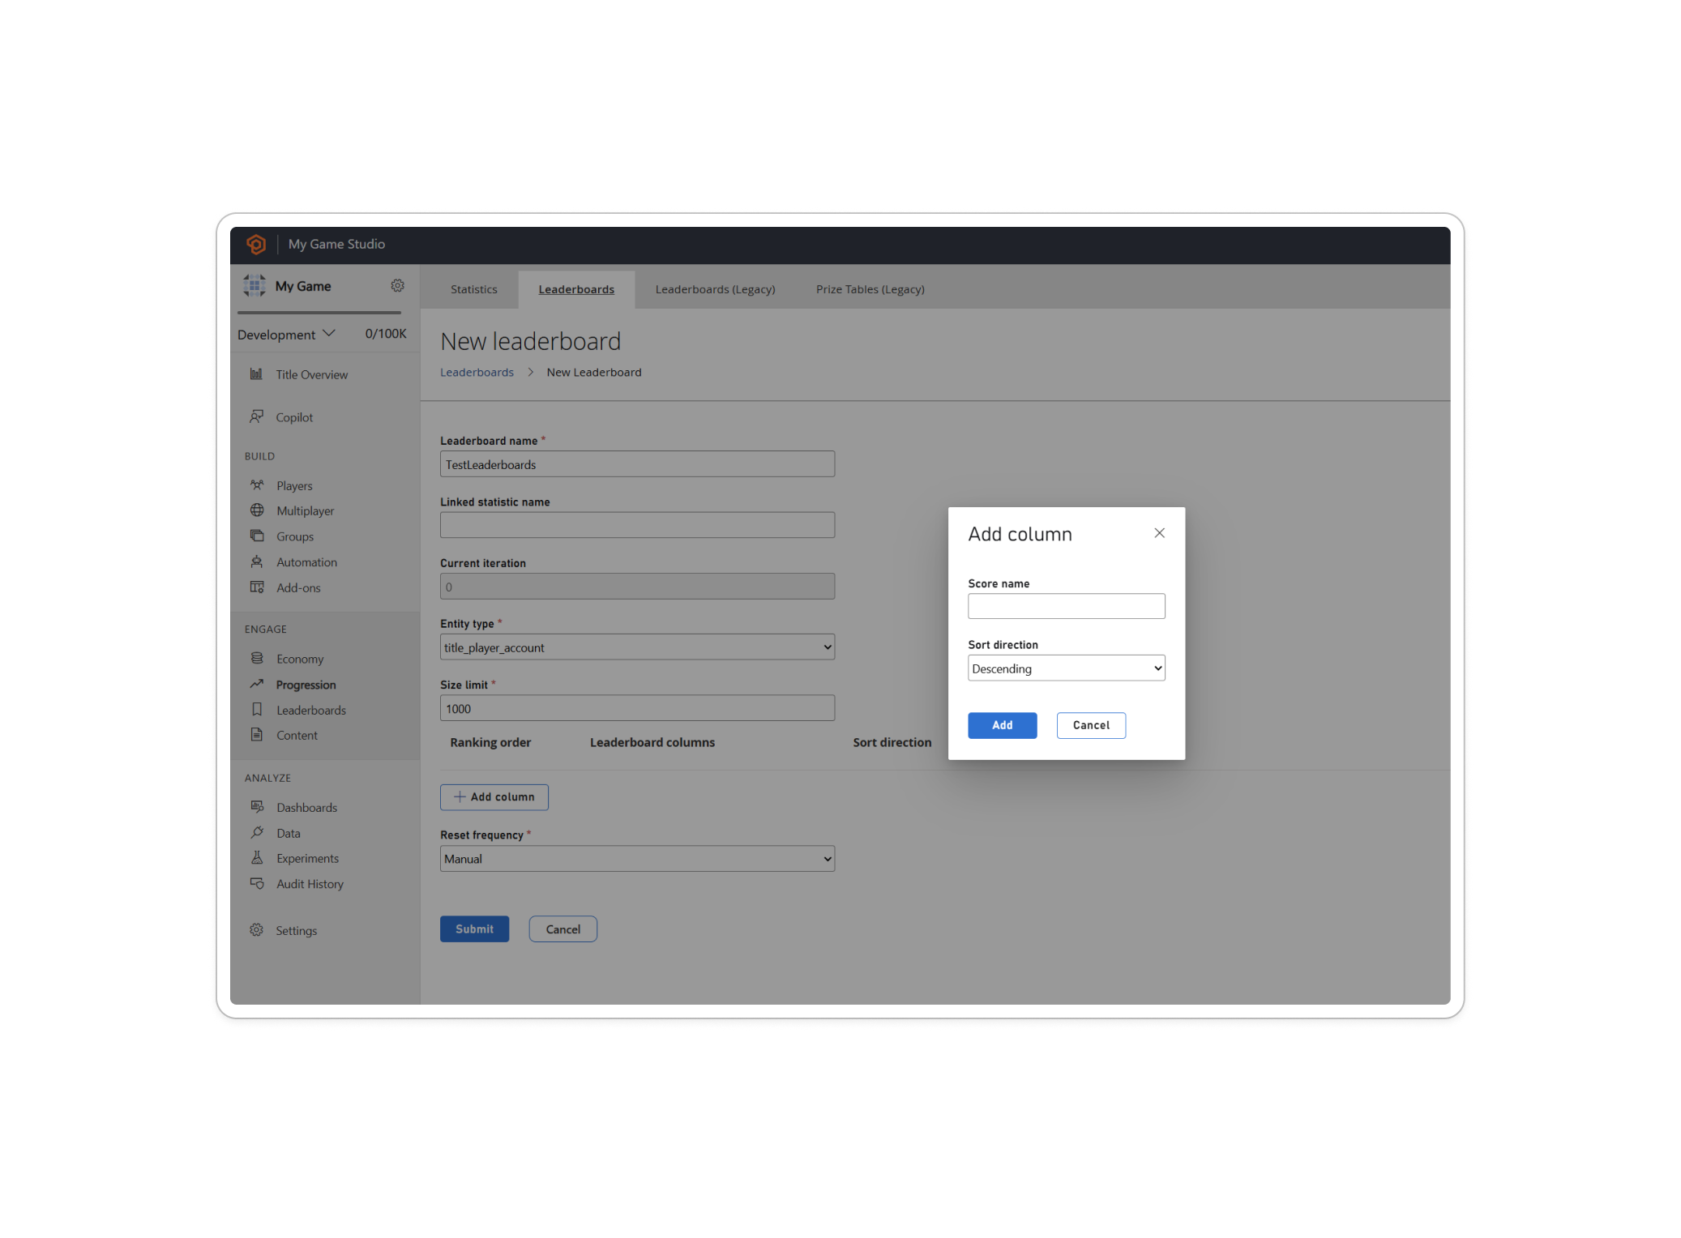Viewport: 1681px width, 1238px height.
Task: Click the Cancel button in dialog
Action: [x=1089, y=724]
